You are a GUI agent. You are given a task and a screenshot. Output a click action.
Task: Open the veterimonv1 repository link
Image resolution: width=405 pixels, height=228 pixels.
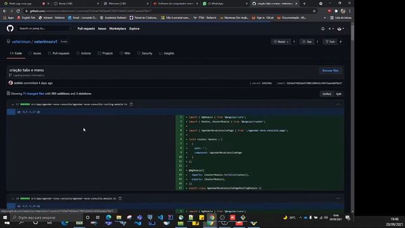tap(46, 42)
